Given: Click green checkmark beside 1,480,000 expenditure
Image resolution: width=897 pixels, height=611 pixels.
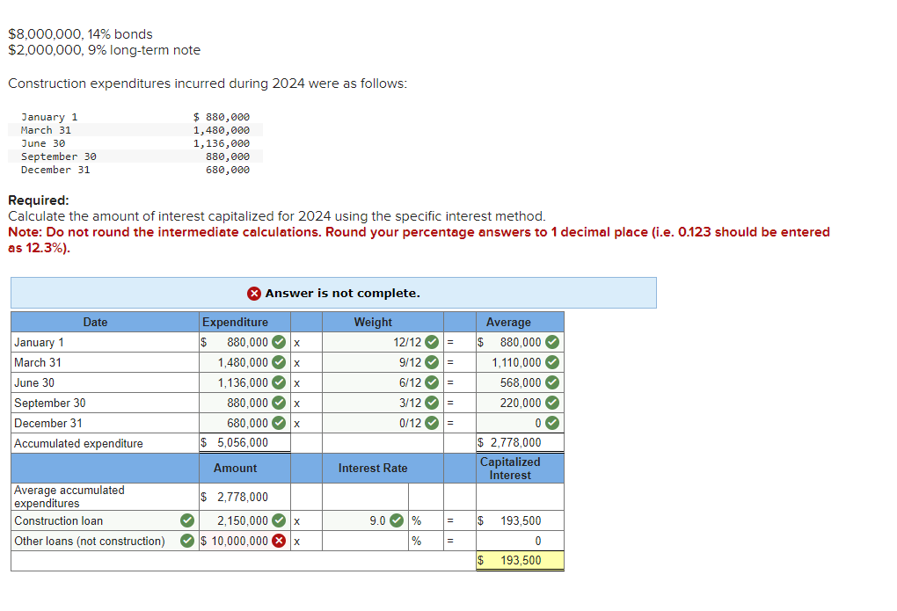Looking at the screenshot, I should (279, 362).
